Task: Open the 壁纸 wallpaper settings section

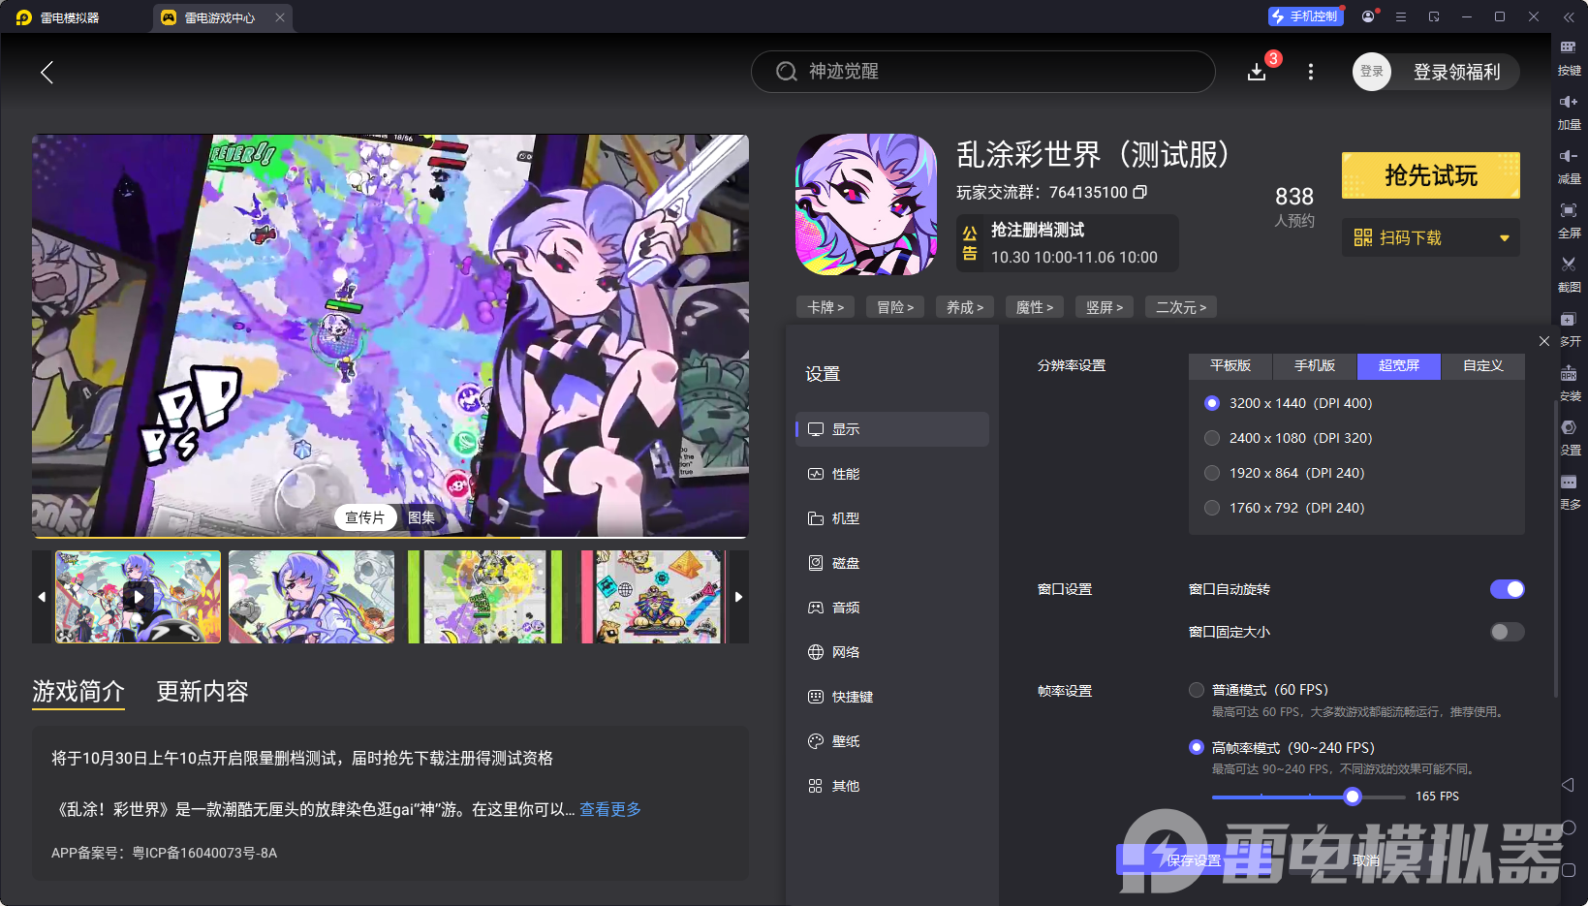Action: click(x=844, y=741)
